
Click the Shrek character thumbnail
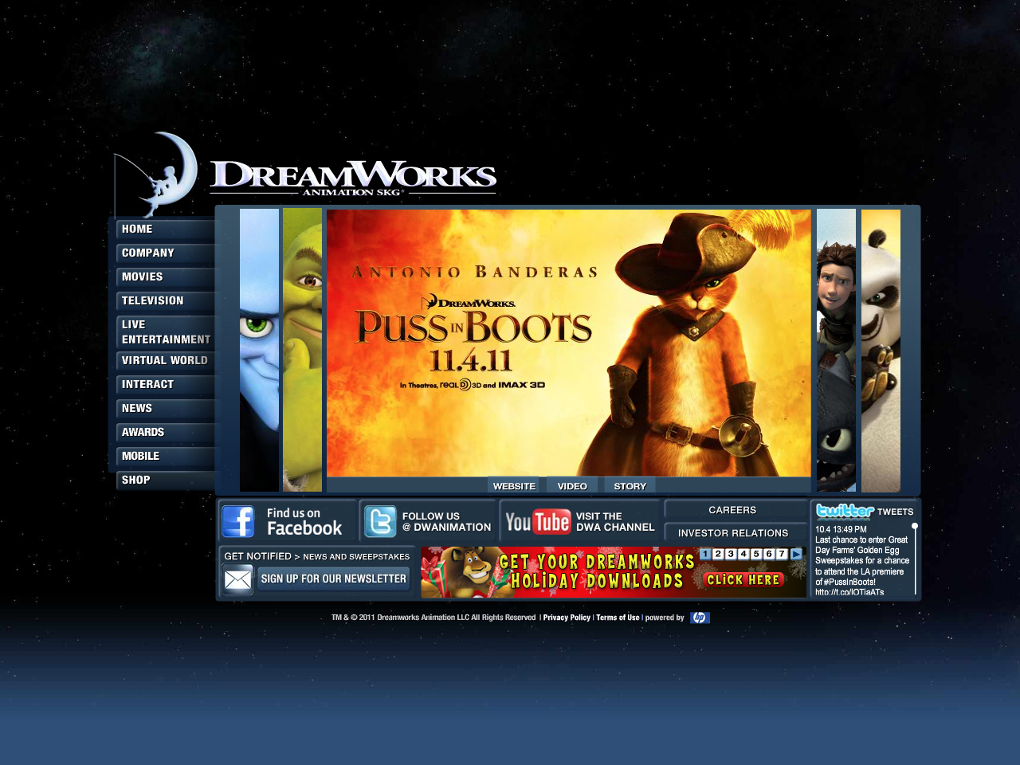tap(303, 351)
